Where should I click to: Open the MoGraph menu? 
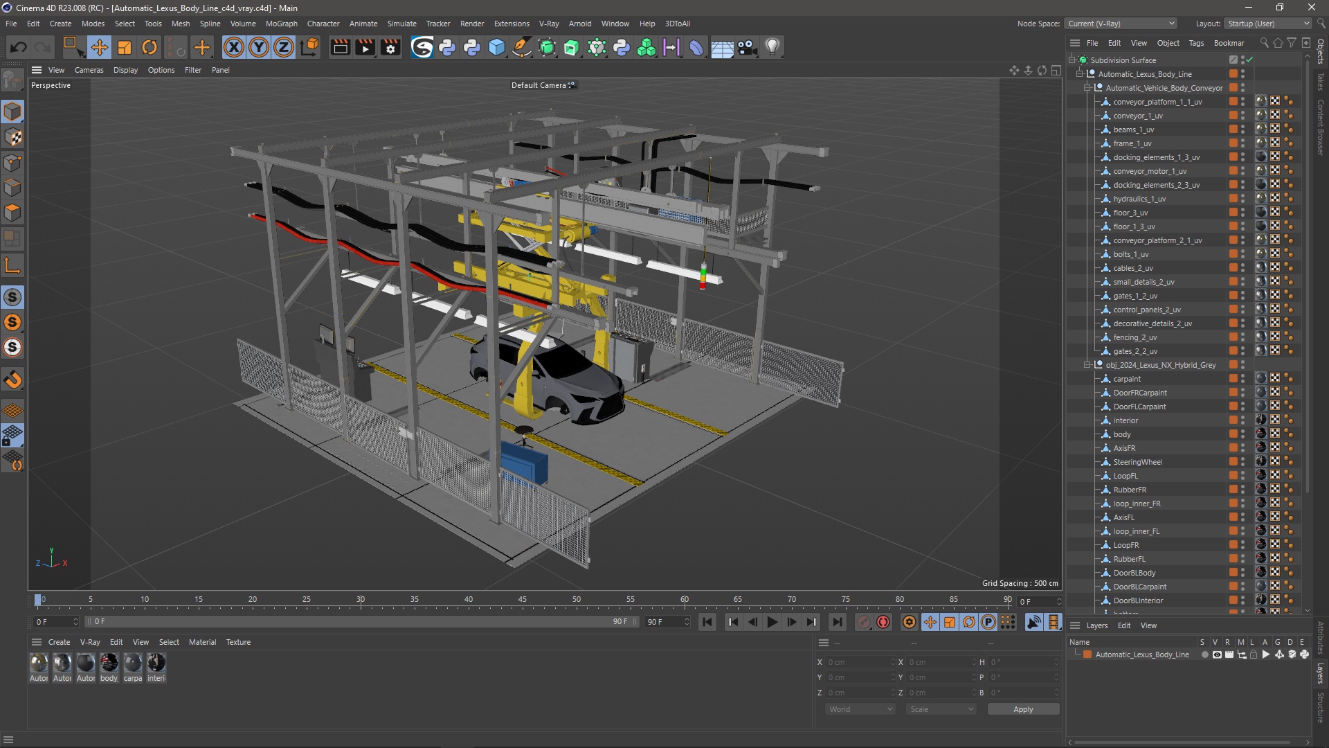coord(281,24)
